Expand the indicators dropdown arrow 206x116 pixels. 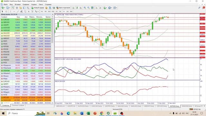107,8
